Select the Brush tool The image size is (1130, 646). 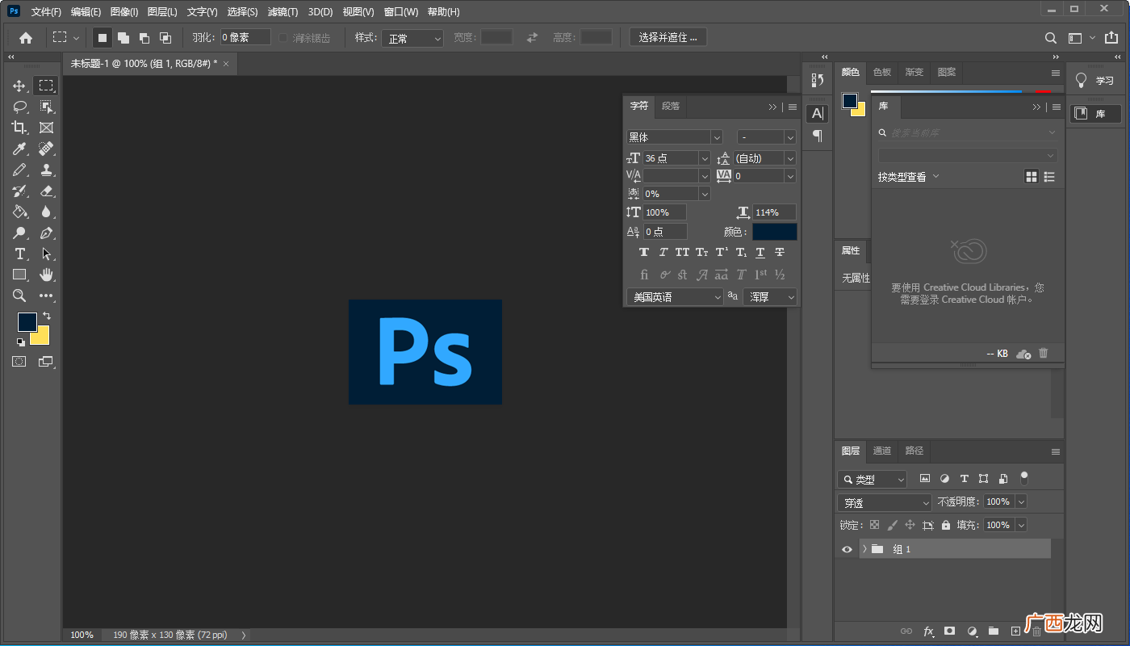[x=19, y=170]
